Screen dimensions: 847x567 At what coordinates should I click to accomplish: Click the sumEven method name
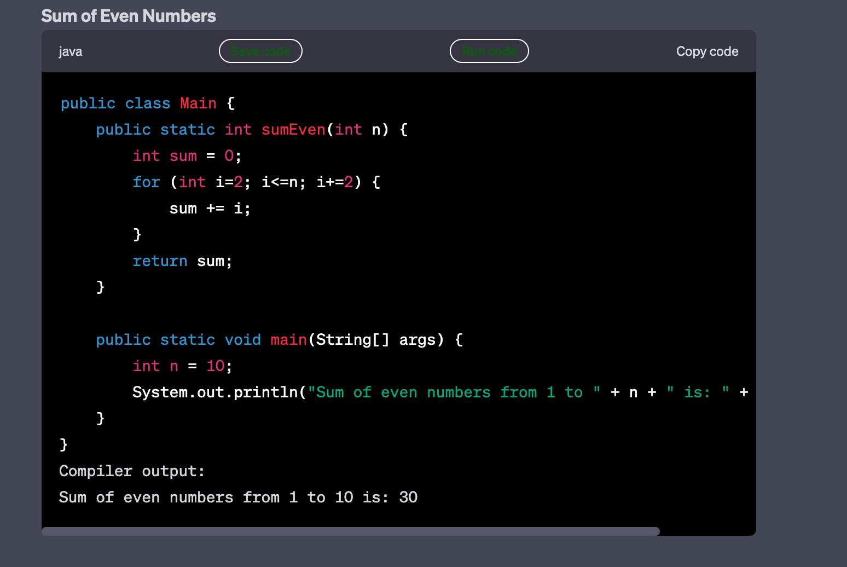coord(293,130)
